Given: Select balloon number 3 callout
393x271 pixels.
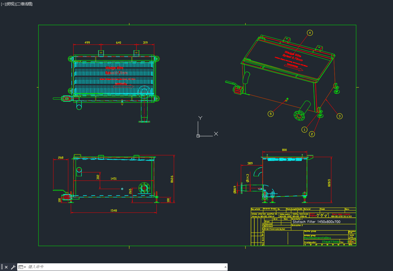Looking at the screenshot, I should point(340,116).
